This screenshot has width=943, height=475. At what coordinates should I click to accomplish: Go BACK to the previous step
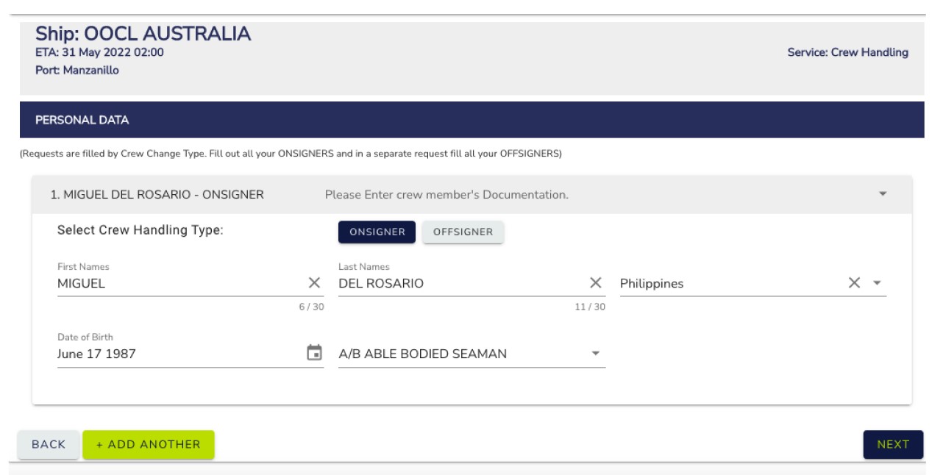(49, 444)
